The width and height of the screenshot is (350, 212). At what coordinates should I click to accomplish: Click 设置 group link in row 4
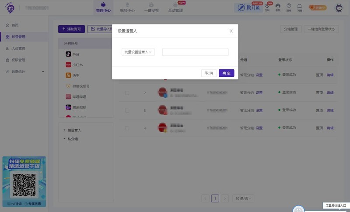pos(259,128)
